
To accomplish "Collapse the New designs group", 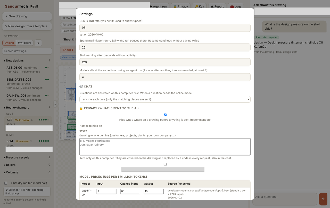I will [27, 60].
